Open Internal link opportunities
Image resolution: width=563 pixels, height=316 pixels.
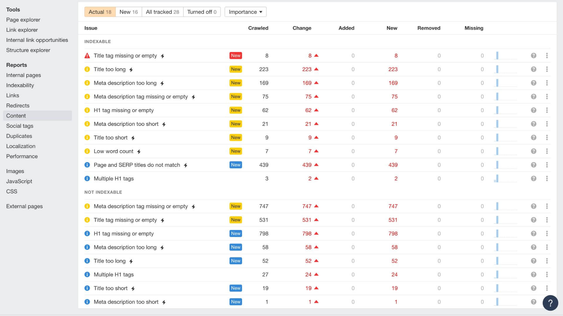click(x=37, y=40)
